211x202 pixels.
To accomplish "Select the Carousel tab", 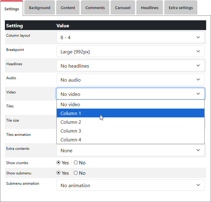I will pos(122,8).
